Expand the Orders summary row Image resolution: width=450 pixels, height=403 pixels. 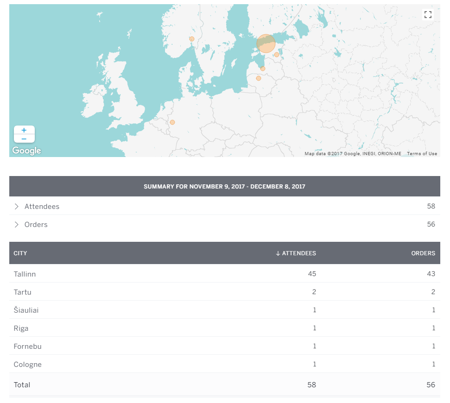point(17,225)
